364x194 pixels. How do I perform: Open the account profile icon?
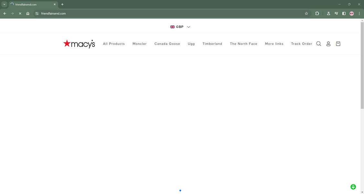(x=328, y=44)
